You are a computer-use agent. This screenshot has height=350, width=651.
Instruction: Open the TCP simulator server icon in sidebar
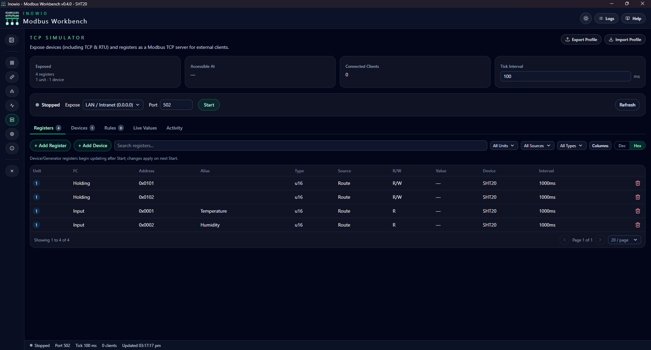tap(12, 120)
